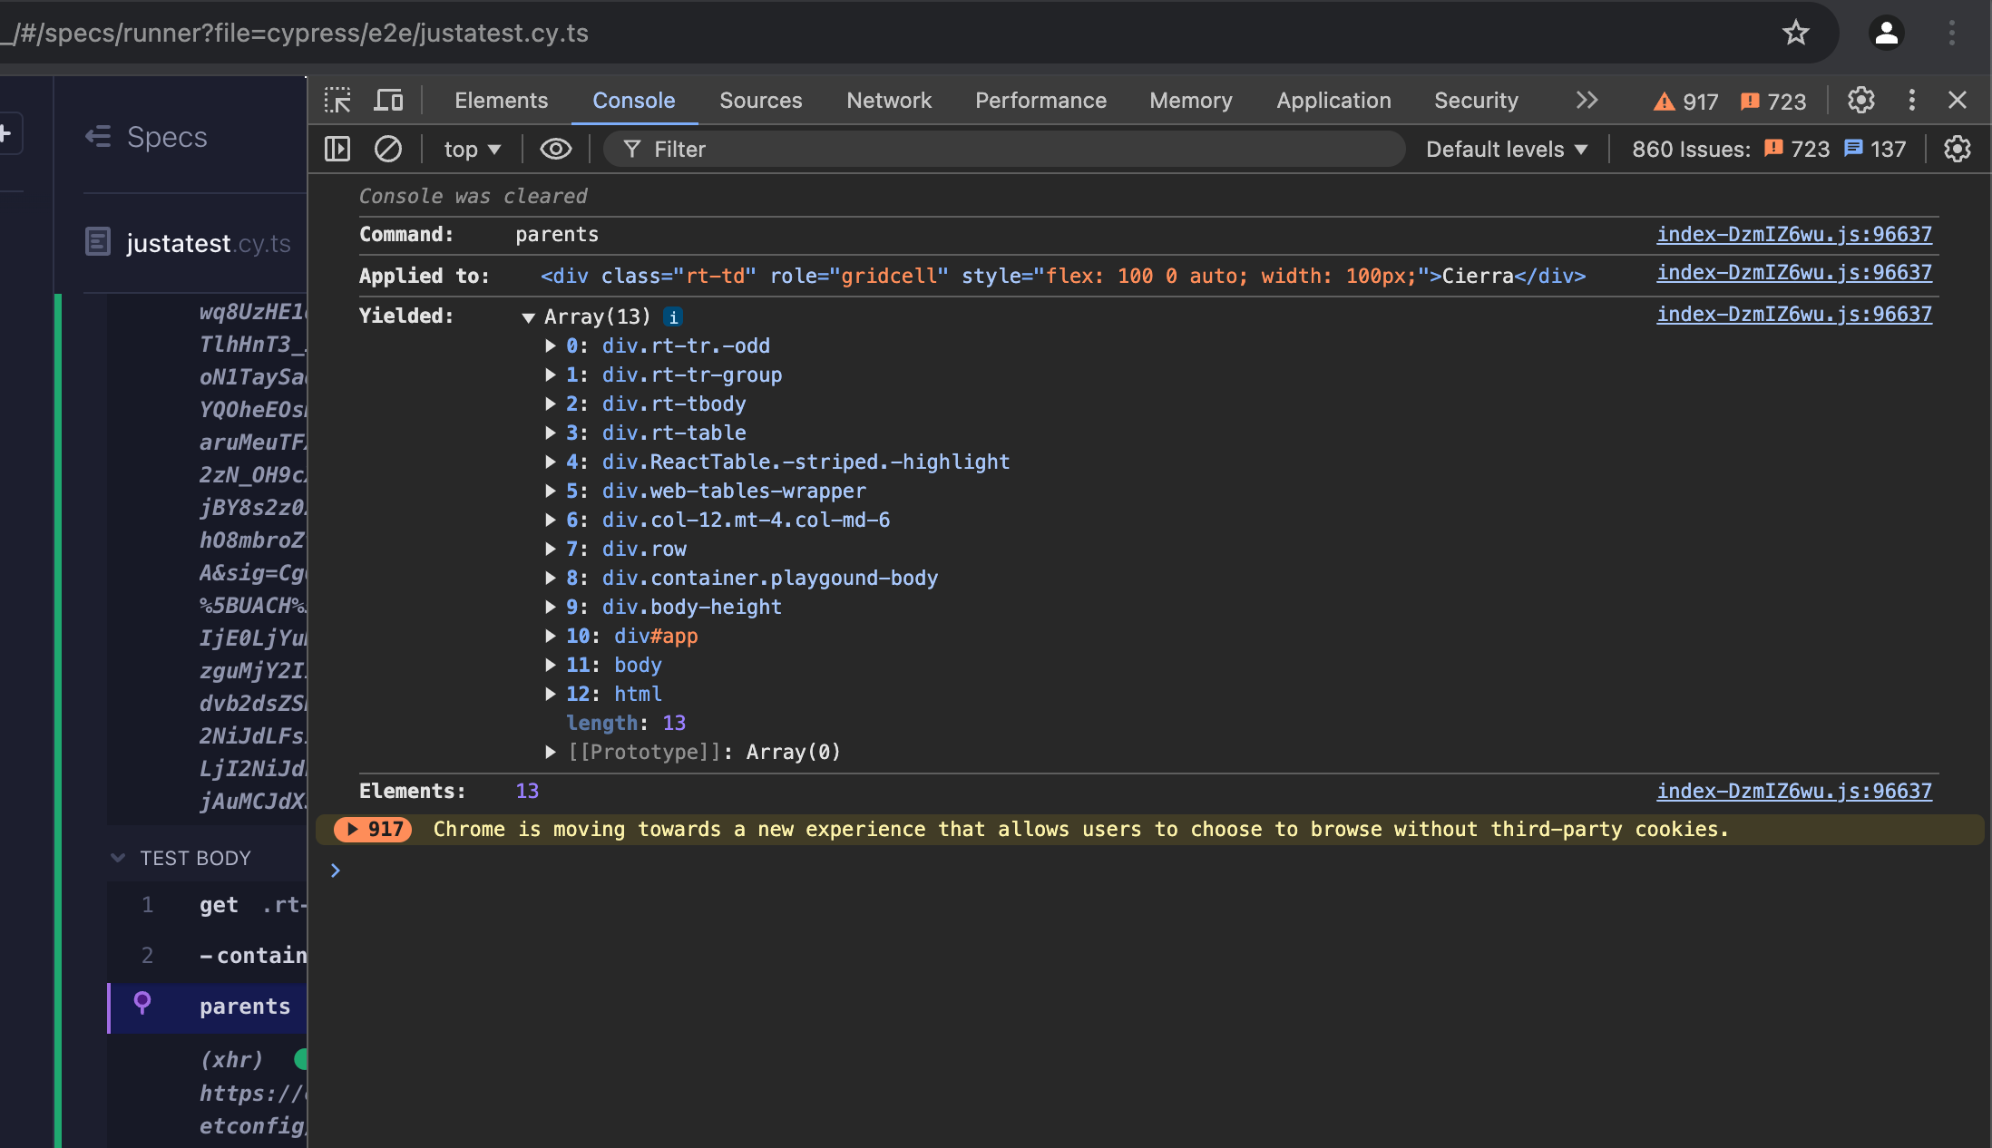The width and height of the screenshot is (1992, 1148).
Task: Toggle live expression eye icon
Action: [555, 149]
